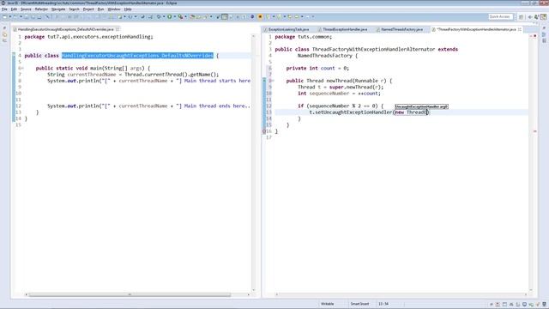Expand the Run button dropdown arrow
This screenshot has height=309, width=549.
(174, 16)
